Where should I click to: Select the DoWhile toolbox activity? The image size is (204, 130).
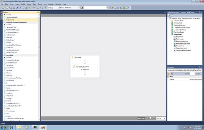[9, 70]
